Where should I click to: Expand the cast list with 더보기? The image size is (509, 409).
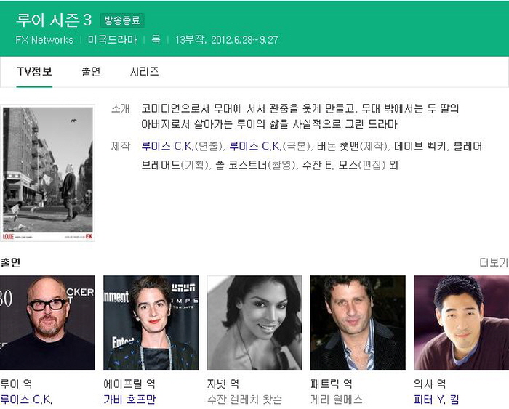493,262
